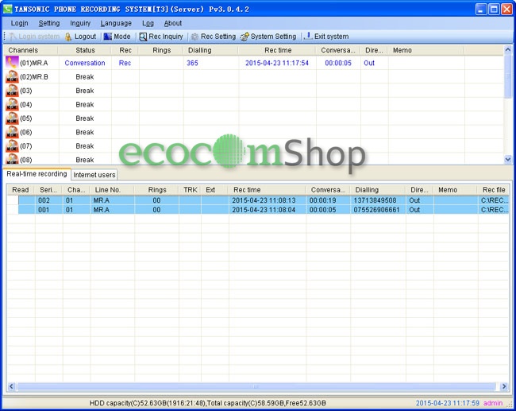
Task: Click the Mode toolbar icon
Action: click(x=108, y=37)
